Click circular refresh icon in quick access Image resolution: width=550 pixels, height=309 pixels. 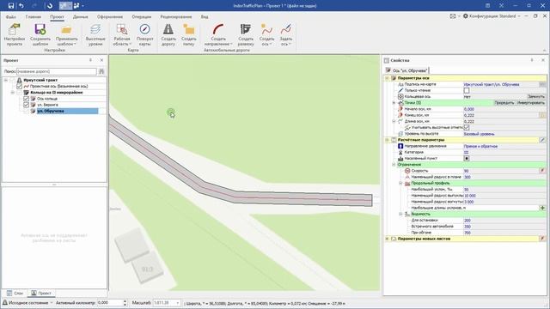[50, 6]
